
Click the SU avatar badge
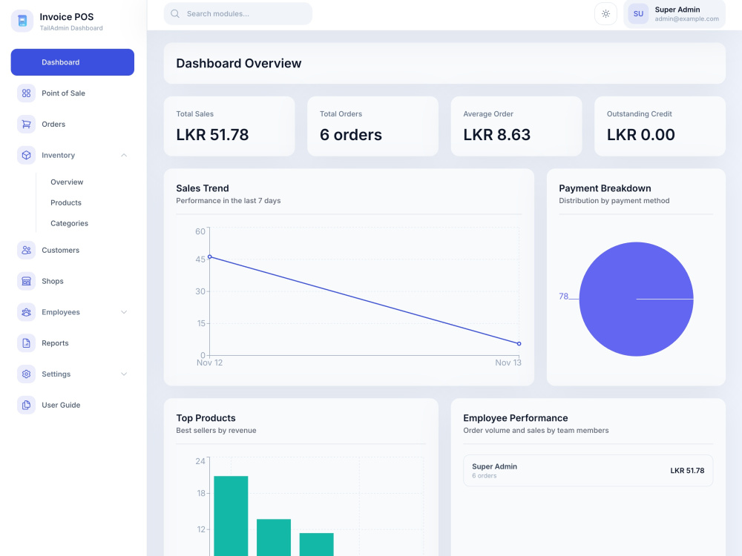click(x=638, y=13)
